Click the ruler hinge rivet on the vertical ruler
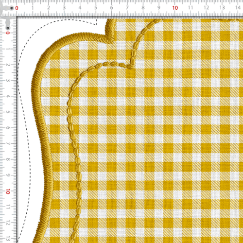The height and width of the screenshot is (243, 243). (x=8, y=28)
